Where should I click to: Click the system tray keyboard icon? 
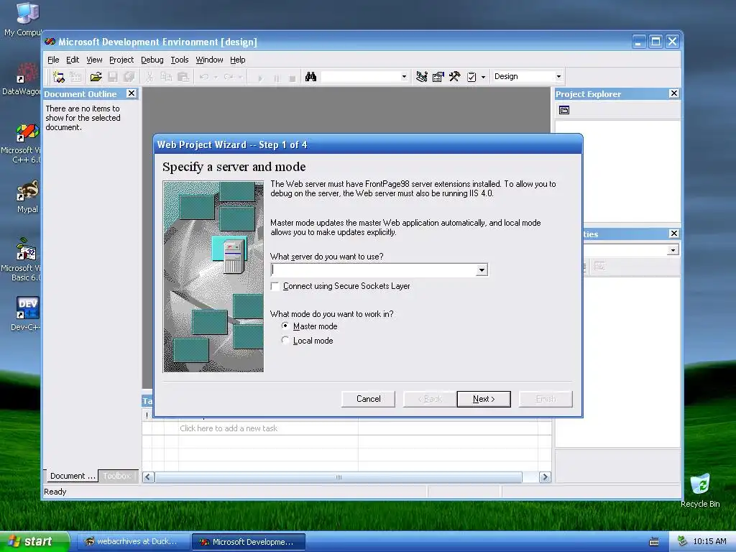[x=654, y=542]
